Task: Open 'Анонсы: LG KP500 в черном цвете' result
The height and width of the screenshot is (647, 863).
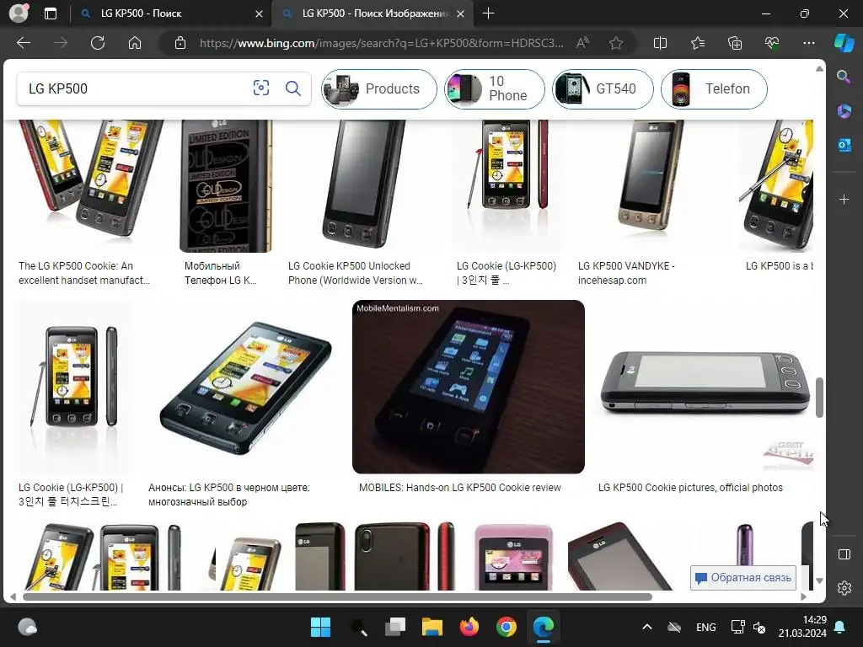Action: click(229, 495)
